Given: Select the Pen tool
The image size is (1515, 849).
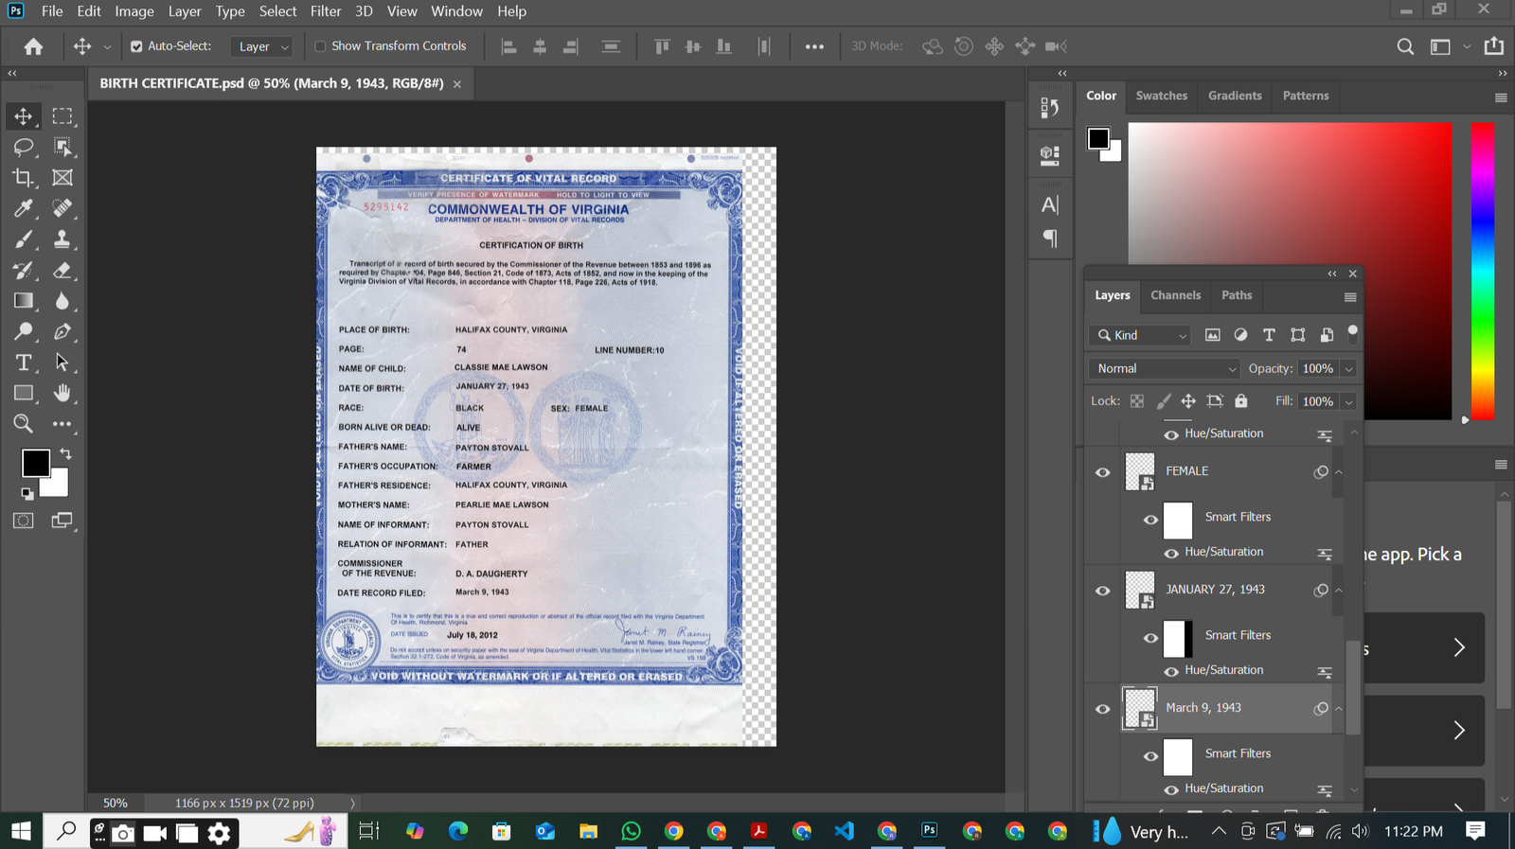Looking at the screenshot, I should point(62,332).
